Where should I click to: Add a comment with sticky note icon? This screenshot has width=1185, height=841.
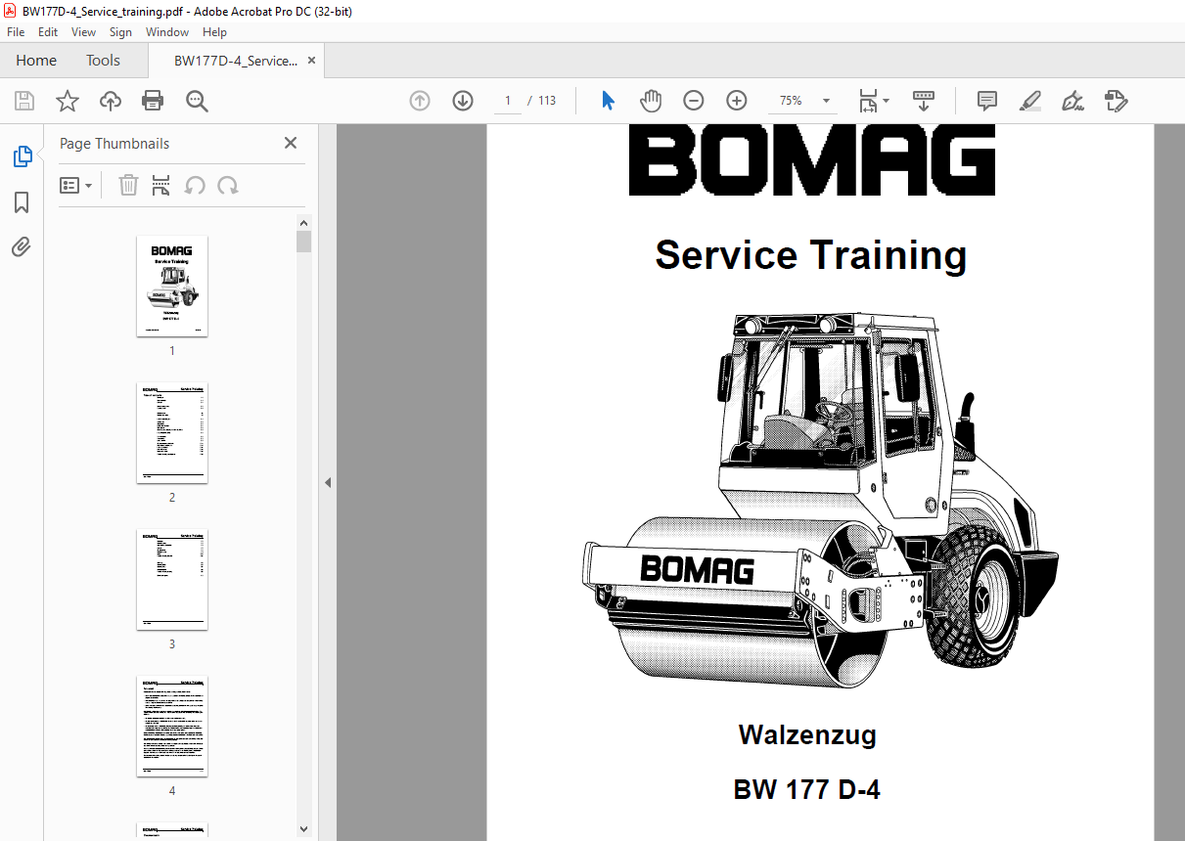coord(987,101)
